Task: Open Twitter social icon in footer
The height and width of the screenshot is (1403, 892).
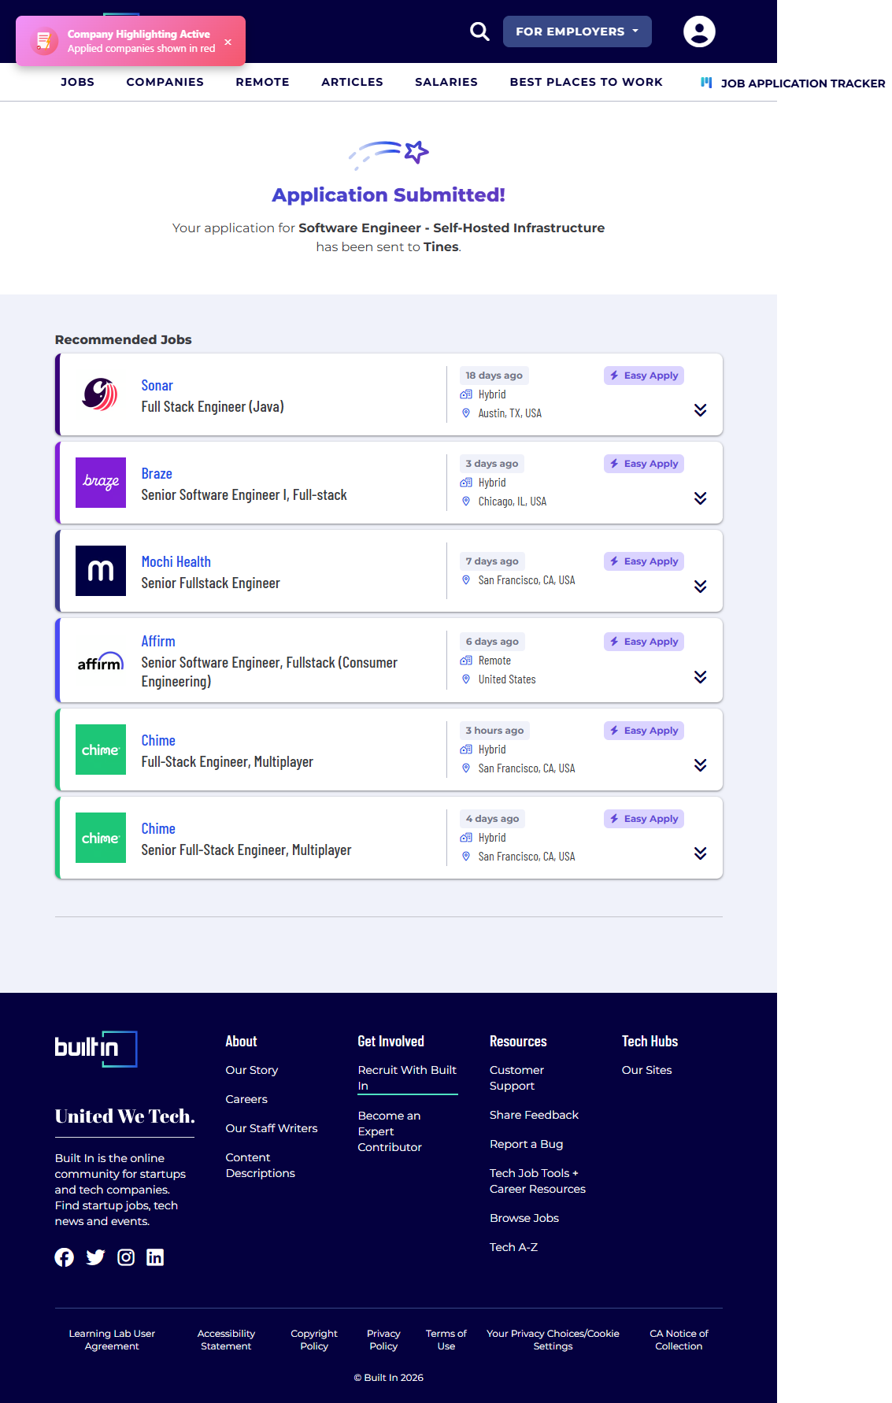Action: pos(95,1257)
